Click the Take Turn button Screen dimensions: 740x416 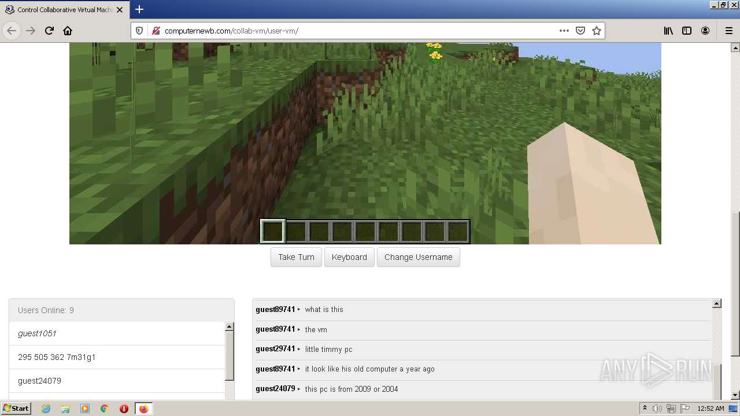pyautogui.click(x=296, y=257)
